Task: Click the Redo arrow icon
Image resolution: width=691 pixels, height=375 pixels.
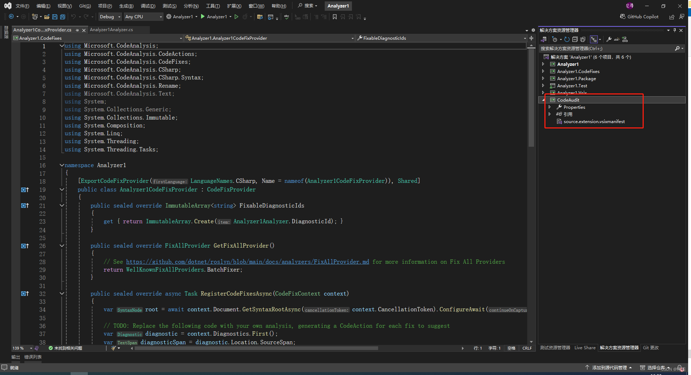Action: click(x=86, y=16)
